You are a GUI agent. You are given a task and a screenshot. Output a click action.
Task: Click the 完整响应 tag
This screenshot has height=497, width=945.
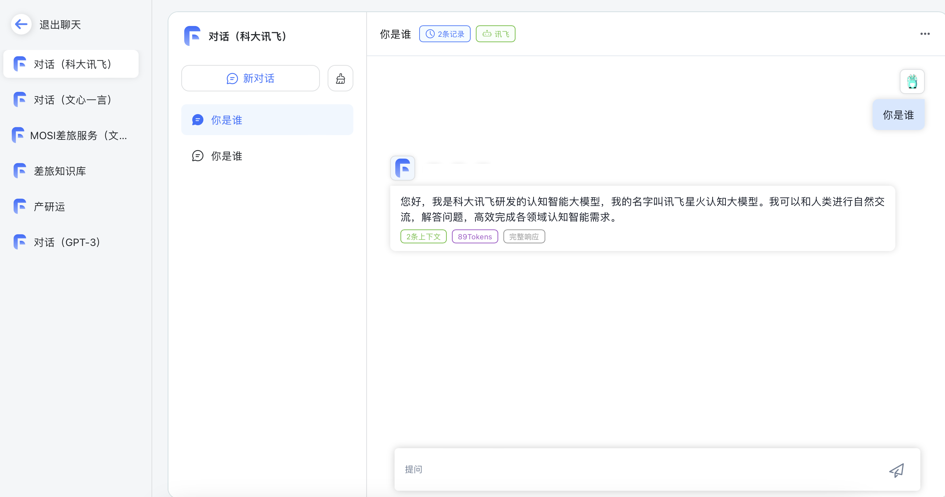coord(524,236)
